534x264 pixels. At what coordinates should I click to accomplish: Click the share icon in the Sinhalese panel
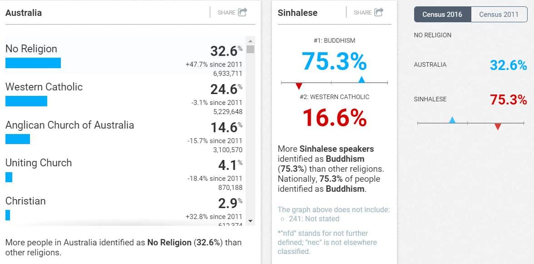click(x=379, y=12)
